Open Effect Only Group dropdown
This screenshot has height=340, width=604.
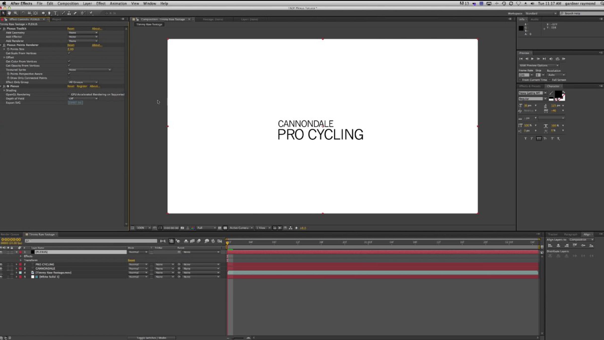coord(83,82)
